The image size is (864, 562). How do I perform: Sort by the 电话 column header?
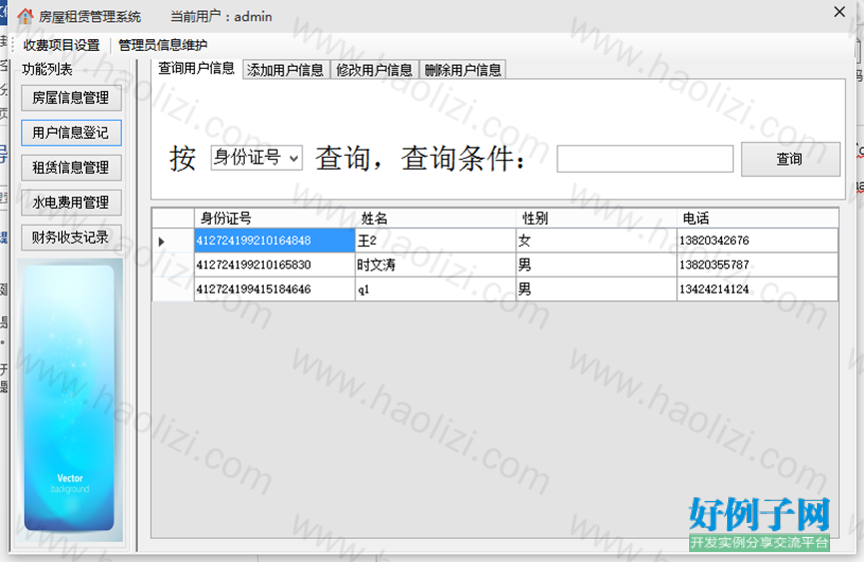pyautogui.click(x=757, y=219)
